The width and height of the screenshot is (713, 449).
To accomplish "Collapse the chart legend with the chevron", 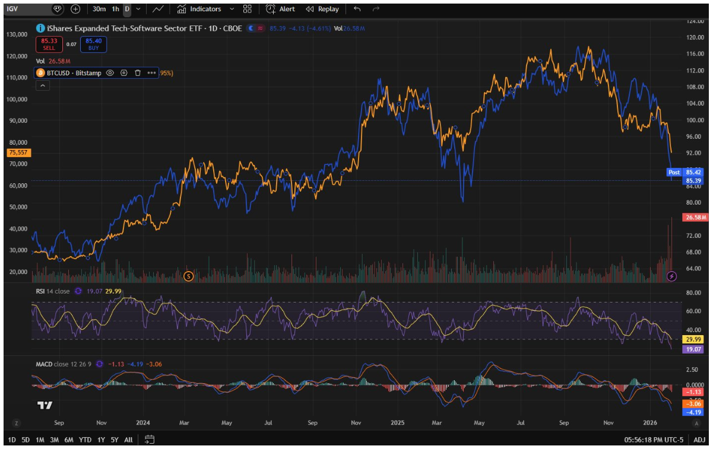I will [x=43, y=86].
